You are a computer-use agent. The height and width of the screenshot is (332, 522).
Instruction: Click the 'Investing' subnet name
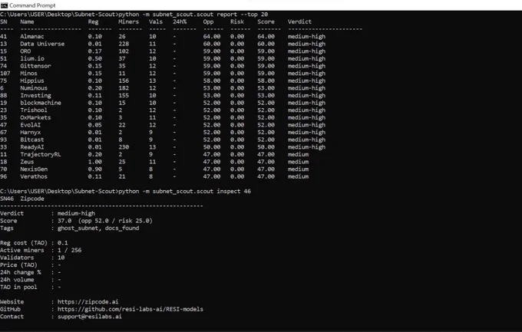point(35,96)
